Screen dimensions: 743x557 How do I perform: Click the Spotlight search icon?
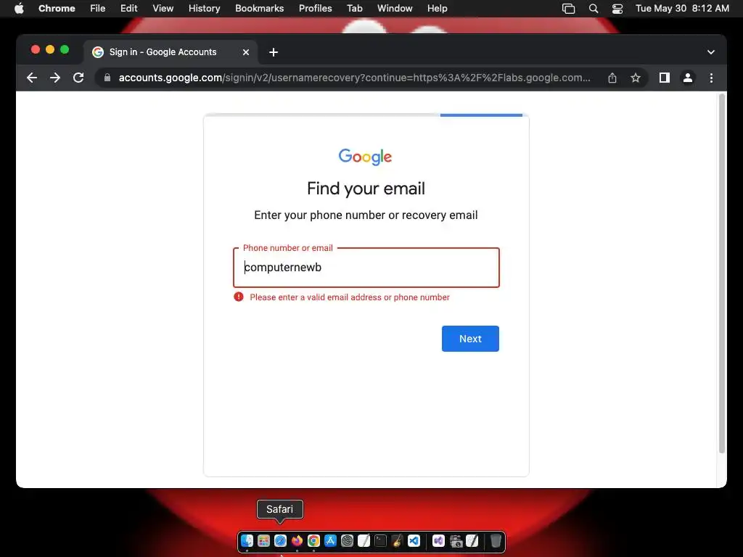[594, 9]
